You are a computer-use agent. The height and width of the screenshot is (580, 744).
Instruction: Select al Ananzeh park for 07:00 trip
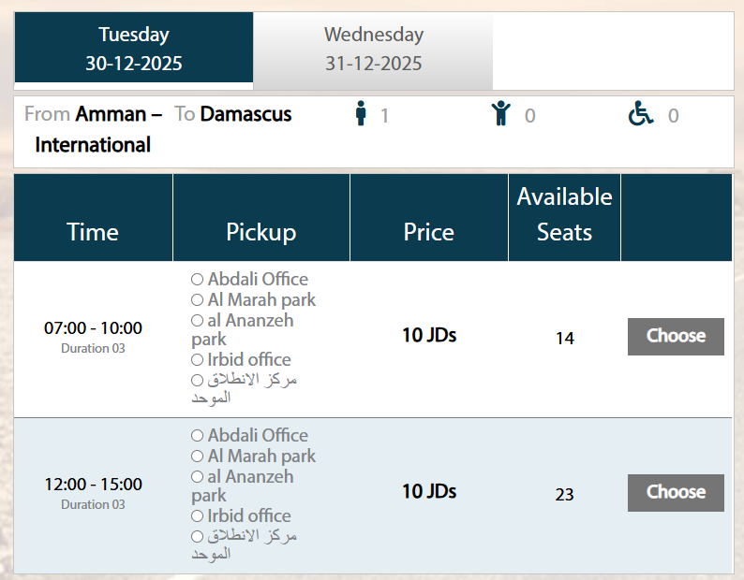(198, 321)
